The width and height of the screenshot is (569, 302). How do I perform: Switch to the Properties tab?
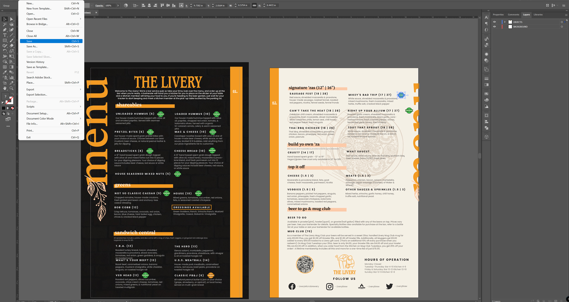coord(498,15)
